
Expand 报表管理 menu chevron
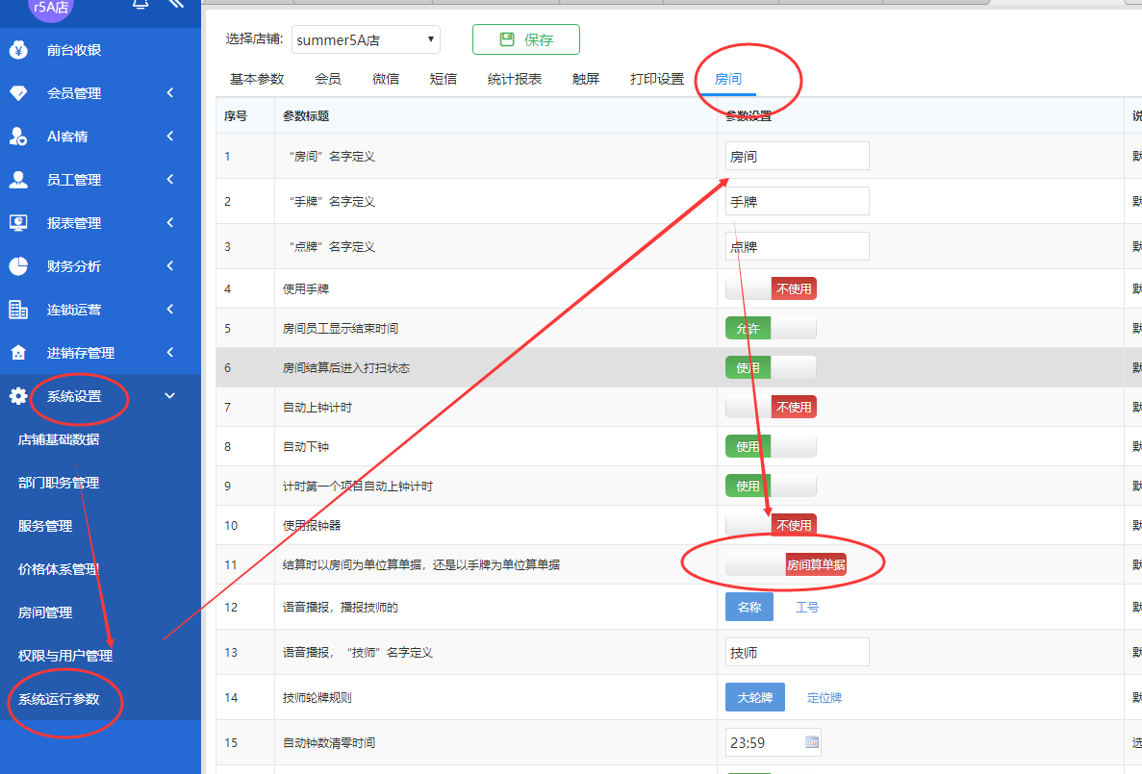coord(170,223)
